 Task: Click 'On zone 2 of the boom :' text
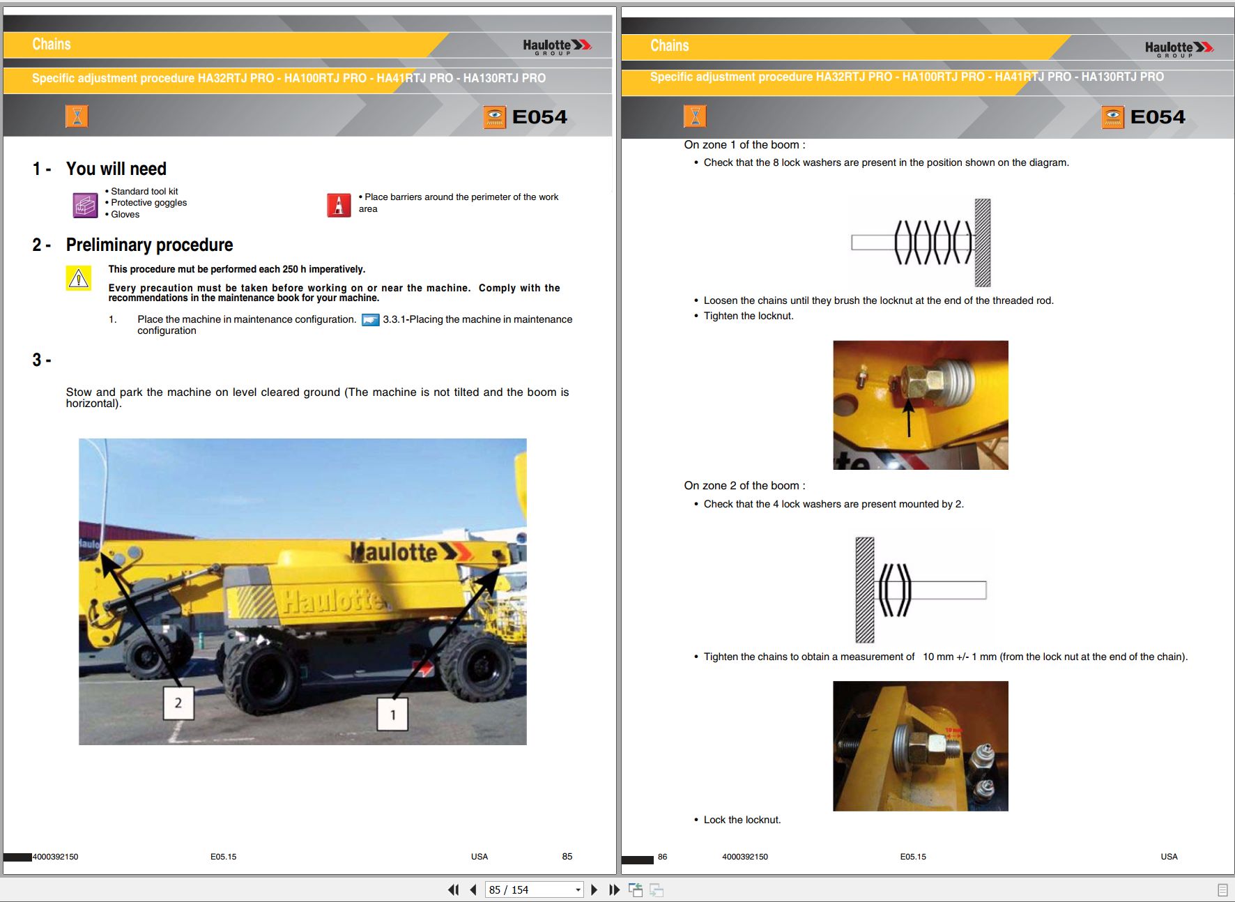point(744,486)
